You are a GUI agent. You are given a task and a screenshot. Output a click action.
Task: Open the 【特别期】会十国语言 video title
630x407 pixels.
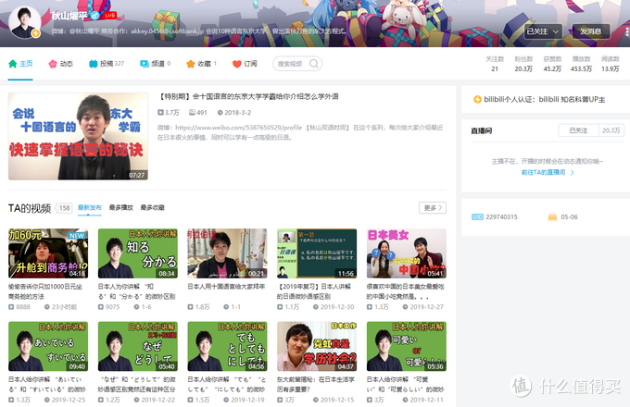[249, 96]
